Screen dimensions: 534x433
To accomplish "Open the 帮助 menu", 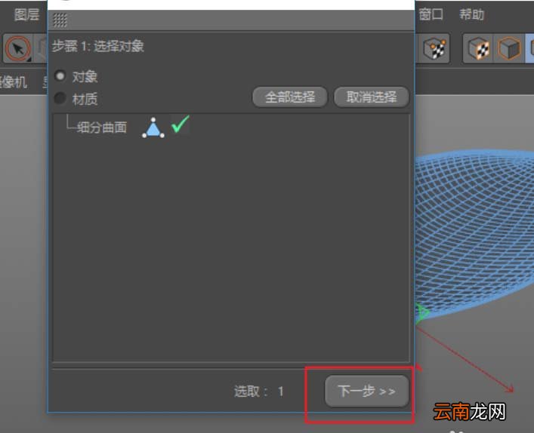I will click(x=471, y=14).
